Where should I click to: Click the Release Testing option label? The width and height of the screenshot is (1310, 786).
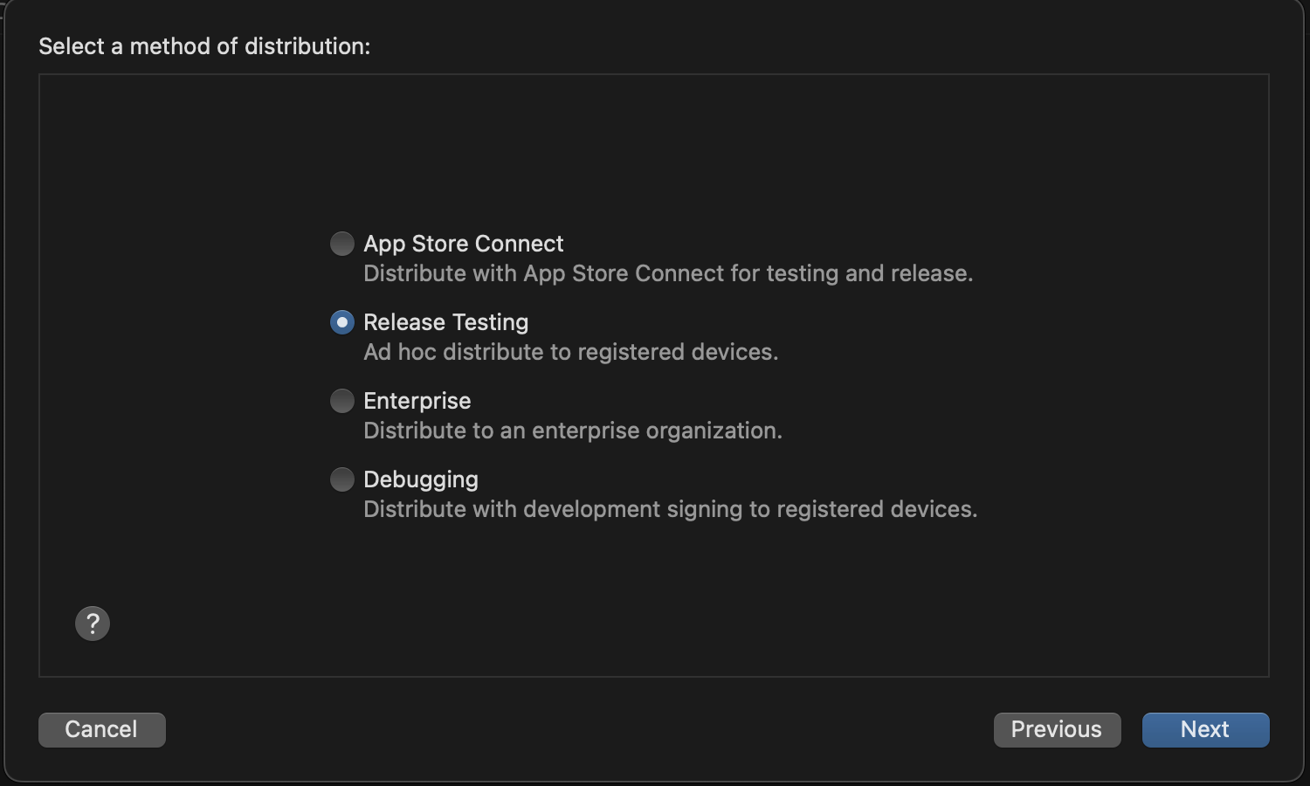tap(445, 322)
